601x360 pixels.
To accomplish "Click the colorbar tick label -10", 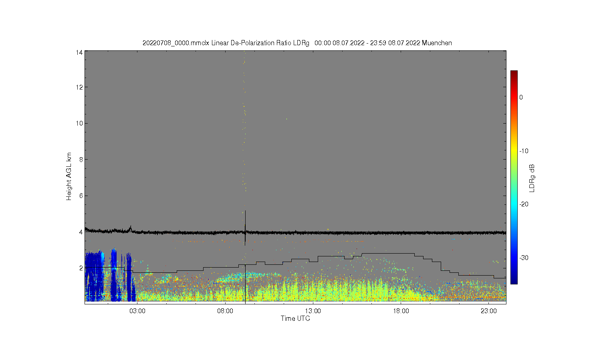I will [x=524, y=151].
